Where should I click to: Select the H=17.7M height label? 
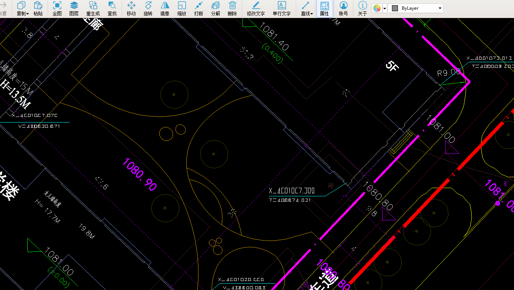[47, 212]
